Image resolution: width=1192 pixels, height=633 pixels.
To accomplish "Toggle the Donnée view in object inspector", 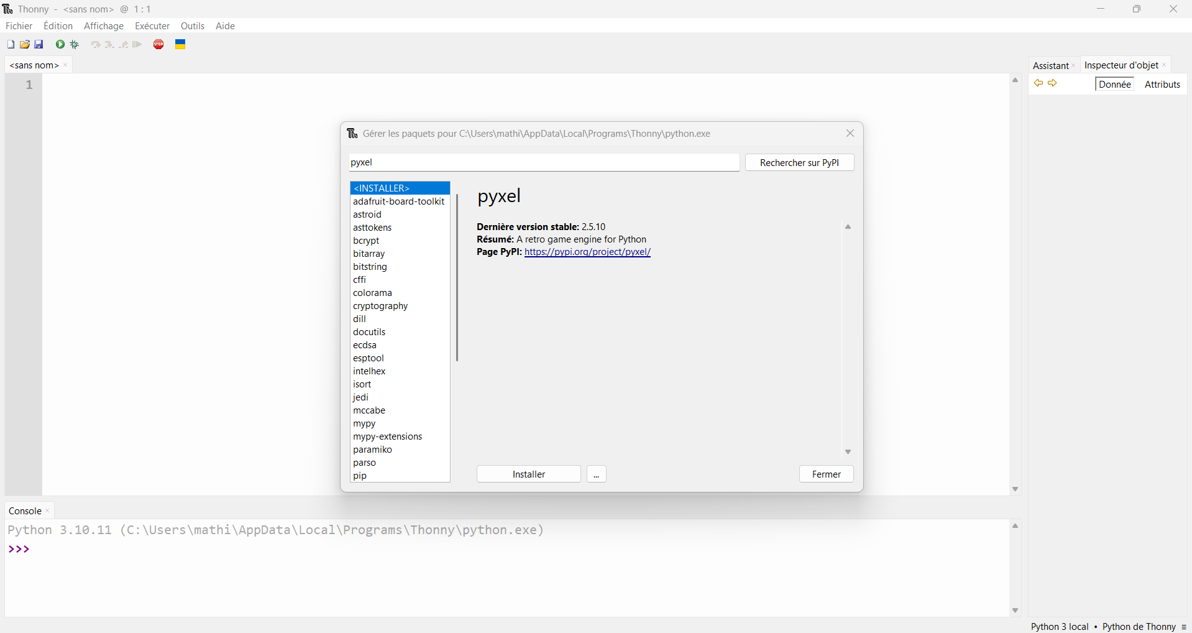I will coord(1114,85).
